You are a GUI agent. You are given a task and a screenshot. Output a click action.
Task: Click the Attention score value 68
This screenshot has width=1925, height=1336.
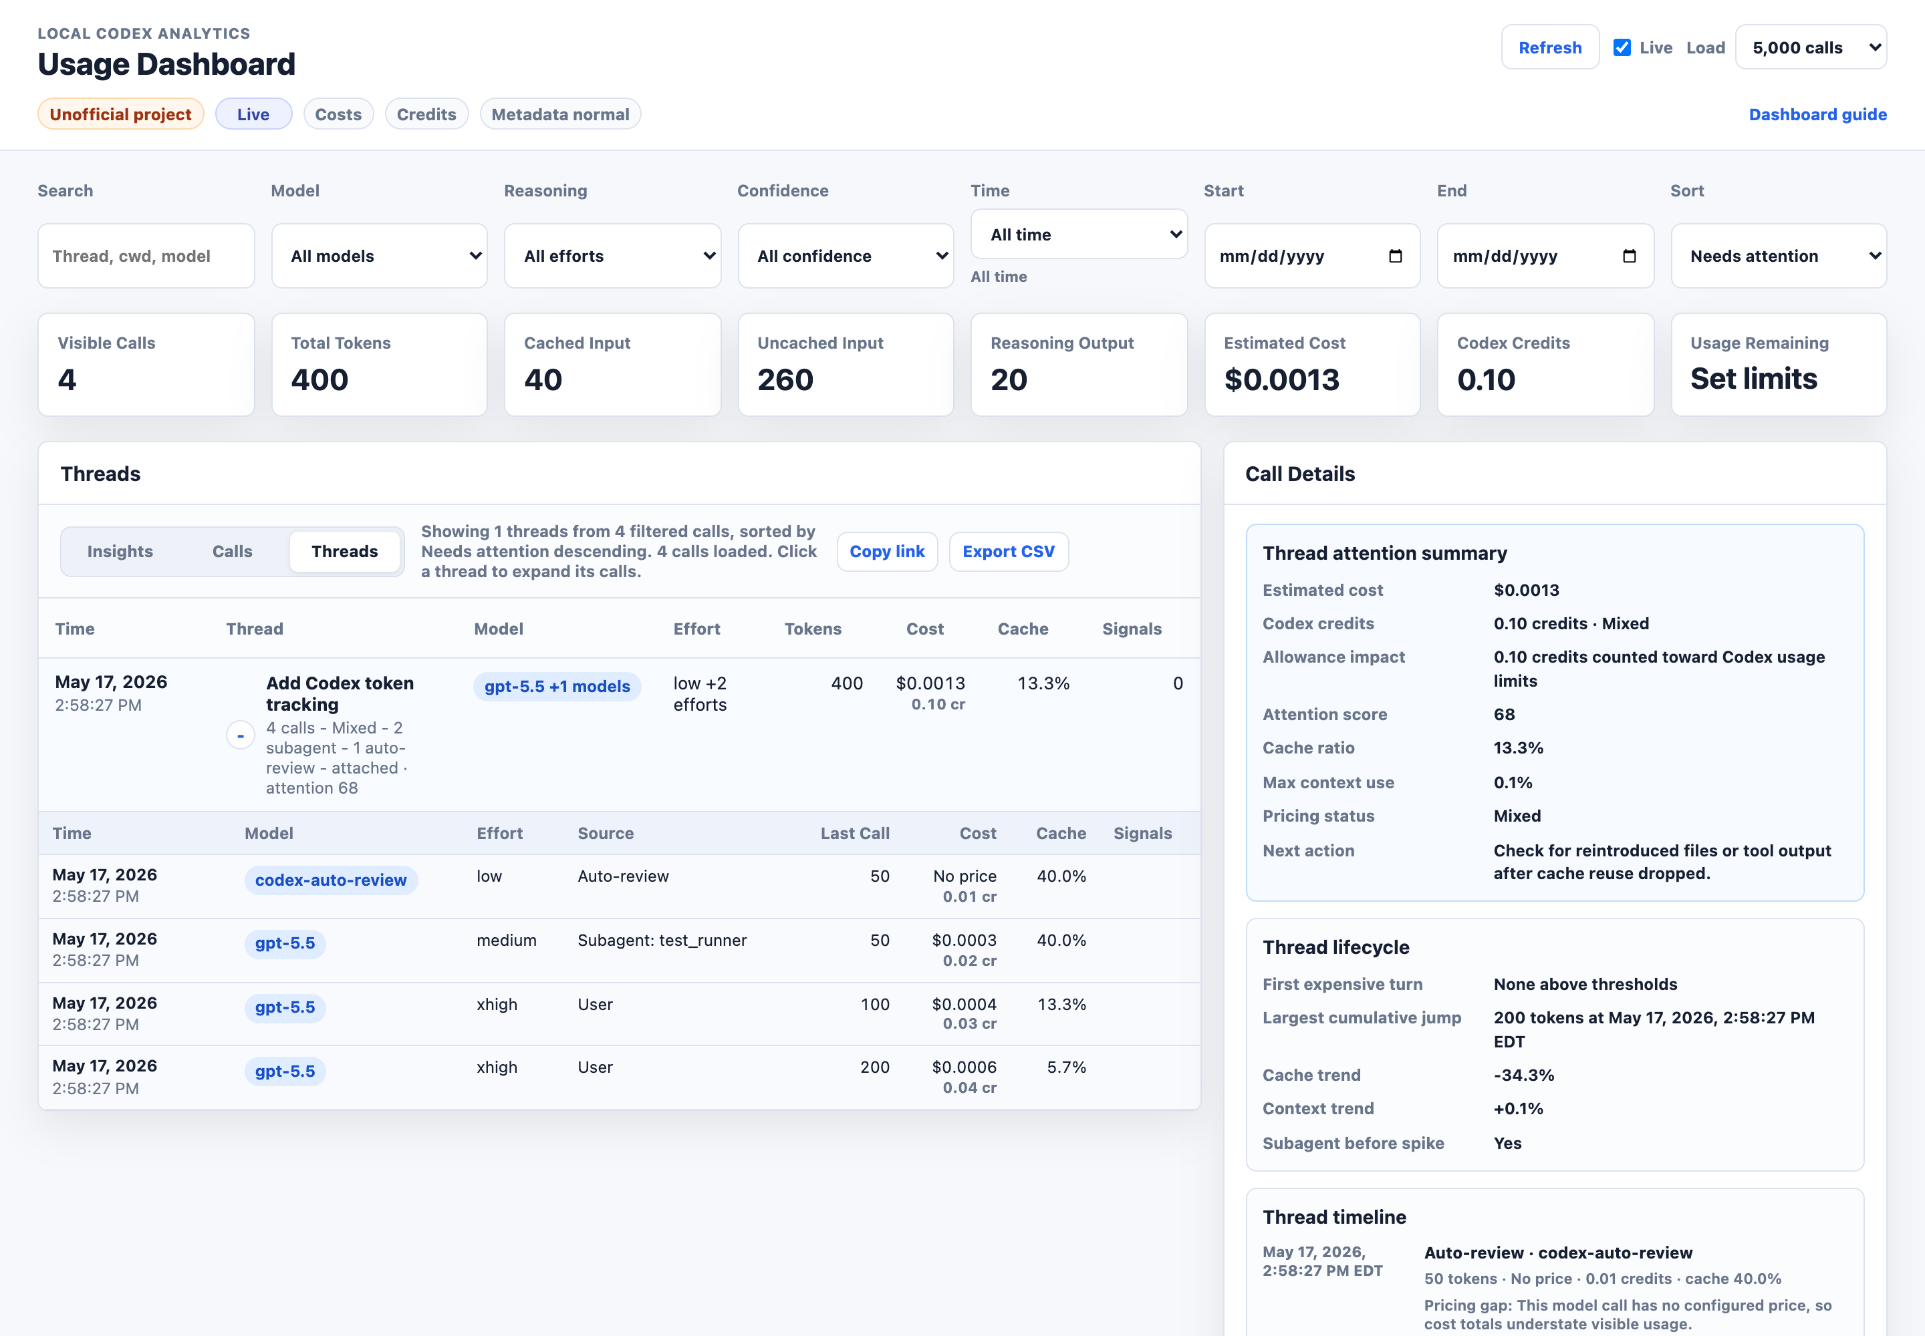(1504, 715)
